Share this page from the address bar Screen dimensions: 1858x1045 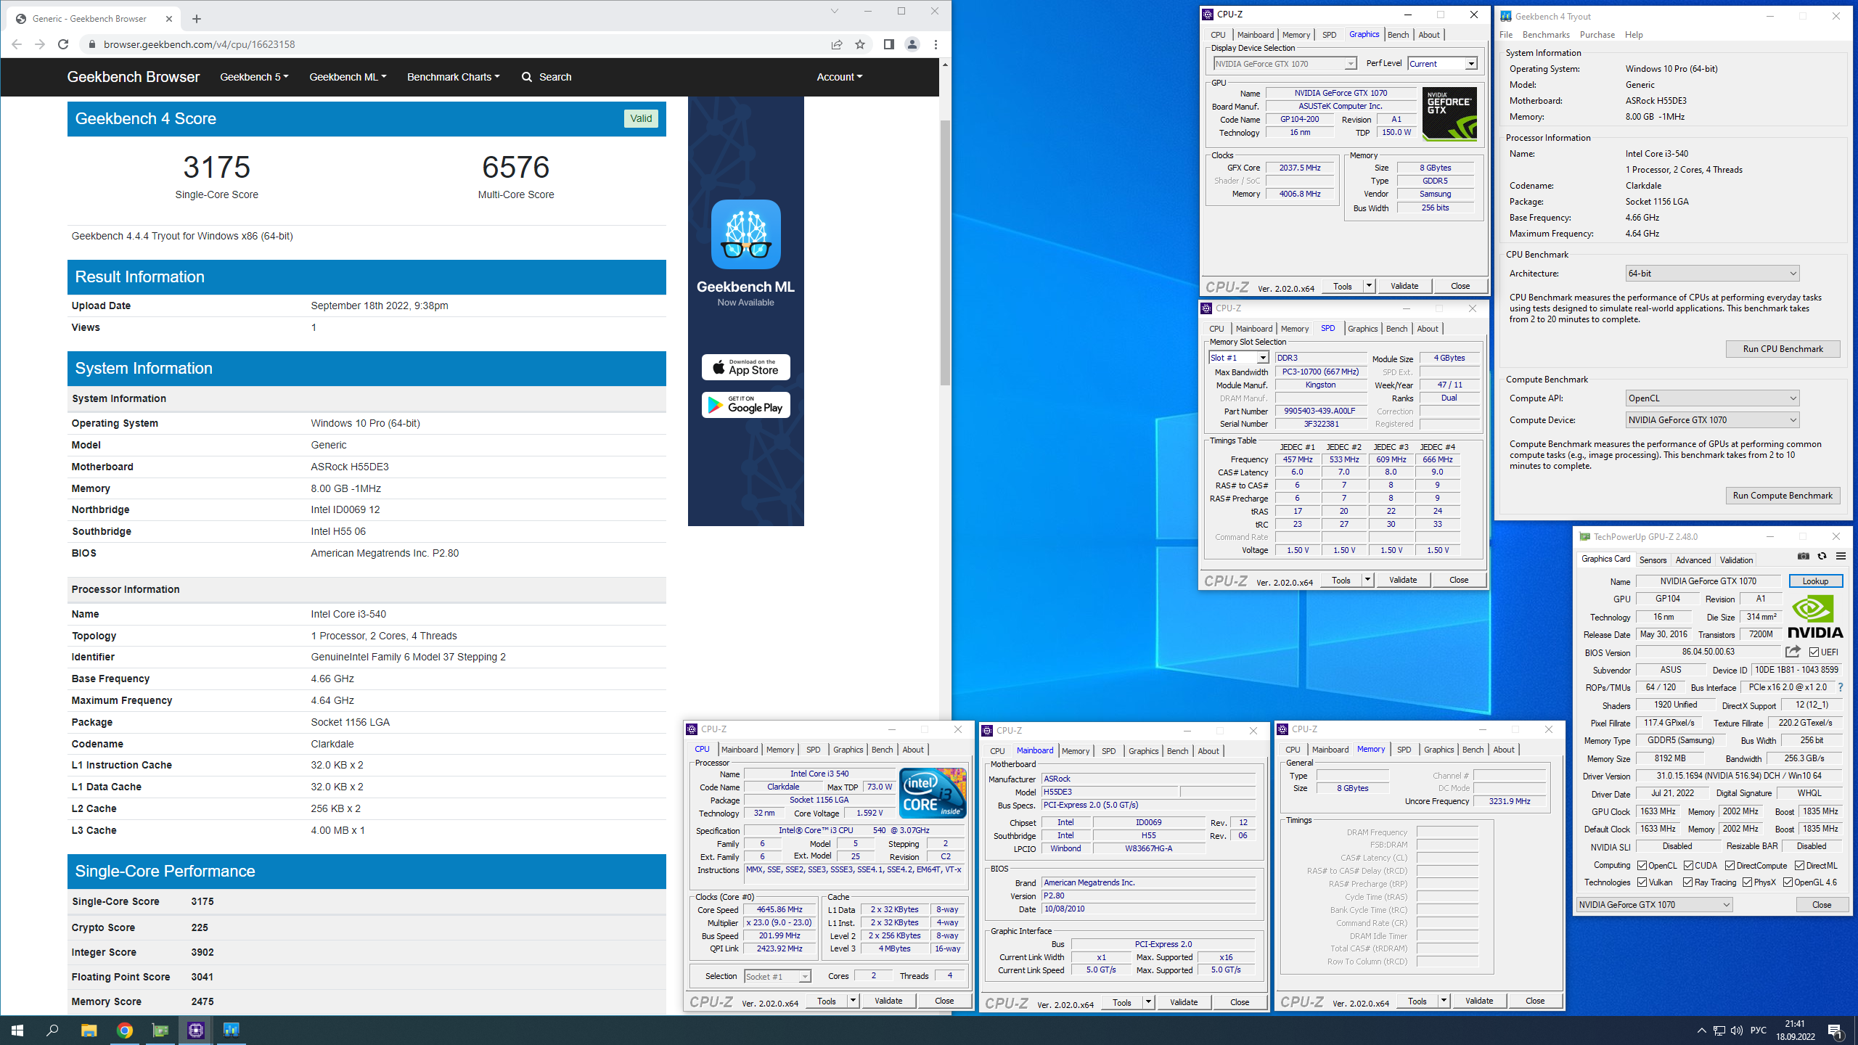point(837,44)
